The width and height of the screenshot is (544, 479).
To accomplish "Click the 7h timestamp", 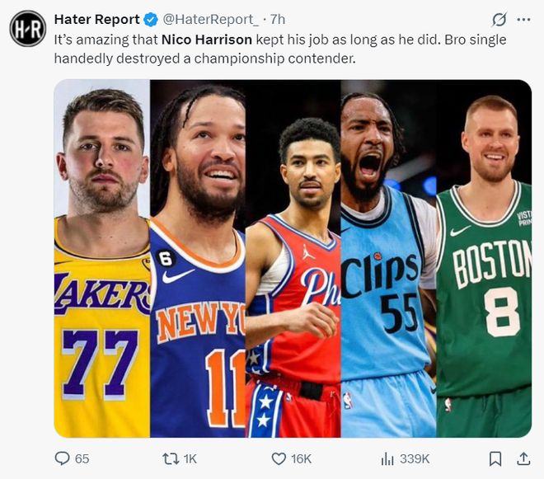I will 278,19.
